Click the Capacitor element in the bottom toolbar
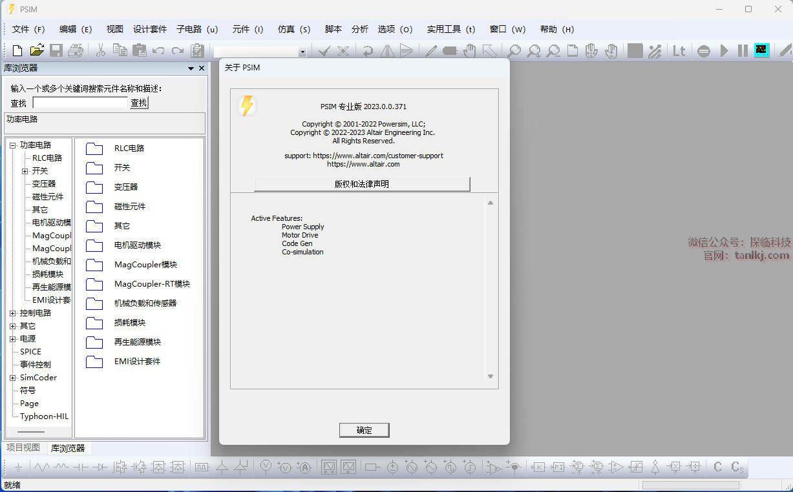This screenshot has height=492, width=793. [x=81, y=467]
